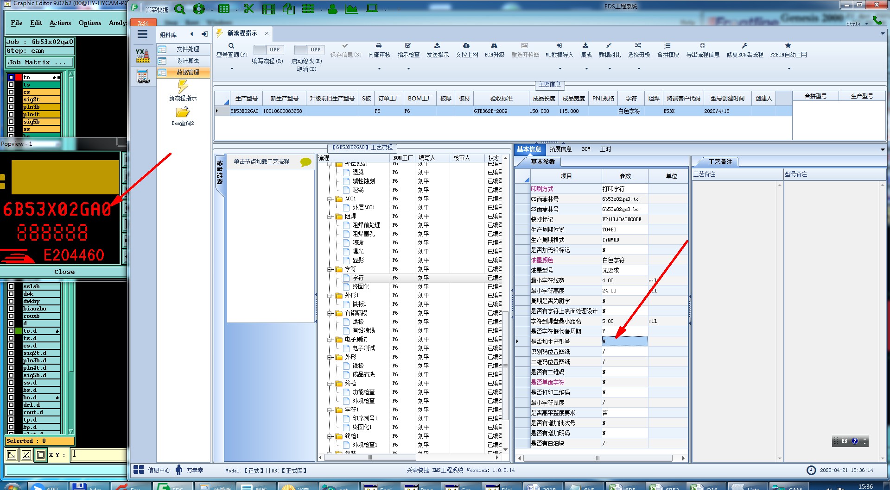Toggle the 启动修改(E) OFF switch
Viewport: 890px width, 490px height.
309,50
